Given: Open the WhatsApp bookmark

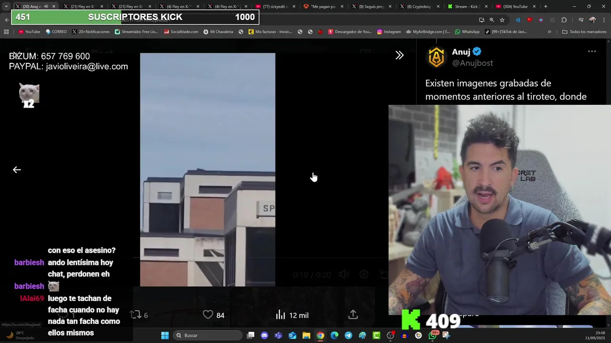Looking at the screenshot, I should (467, 32).
